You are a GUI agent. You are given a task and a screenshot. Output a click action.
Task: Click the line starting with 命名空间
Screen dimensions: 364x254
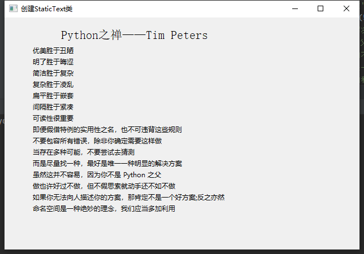pos(104,209)
